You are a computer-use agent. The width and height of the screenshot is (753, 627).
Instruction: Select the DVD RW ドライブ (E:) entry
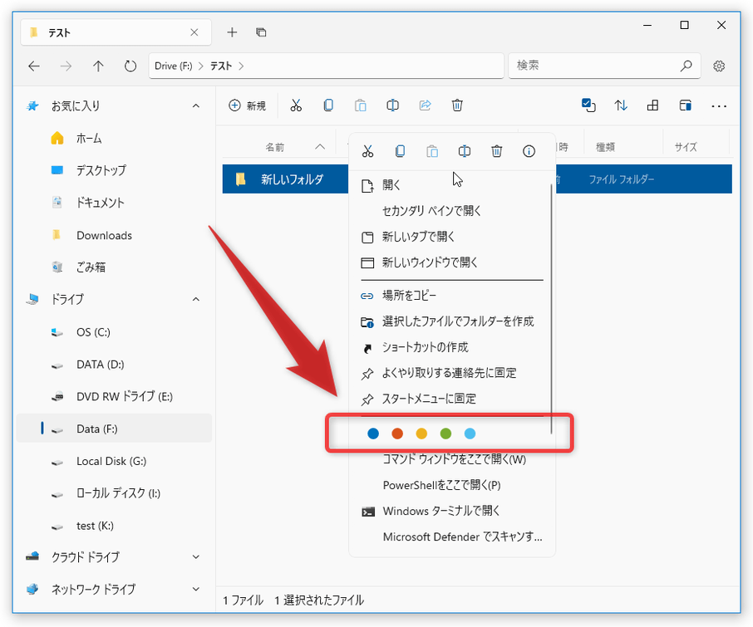114,397
